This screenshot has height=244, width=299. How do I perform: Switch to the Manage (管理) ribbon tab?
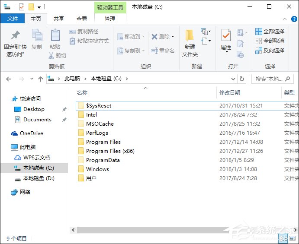click(110, 19)
